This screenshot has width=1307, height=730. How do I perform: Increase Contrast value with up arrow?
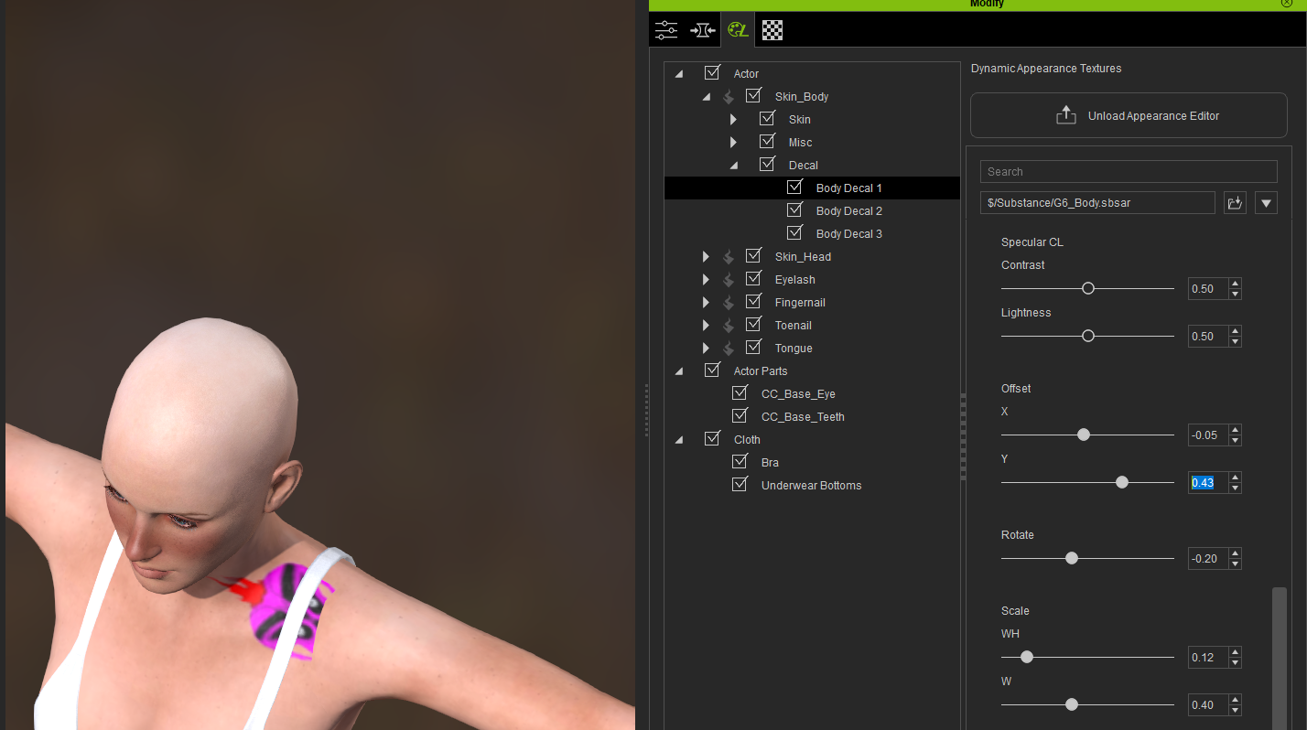point(1236,284)
